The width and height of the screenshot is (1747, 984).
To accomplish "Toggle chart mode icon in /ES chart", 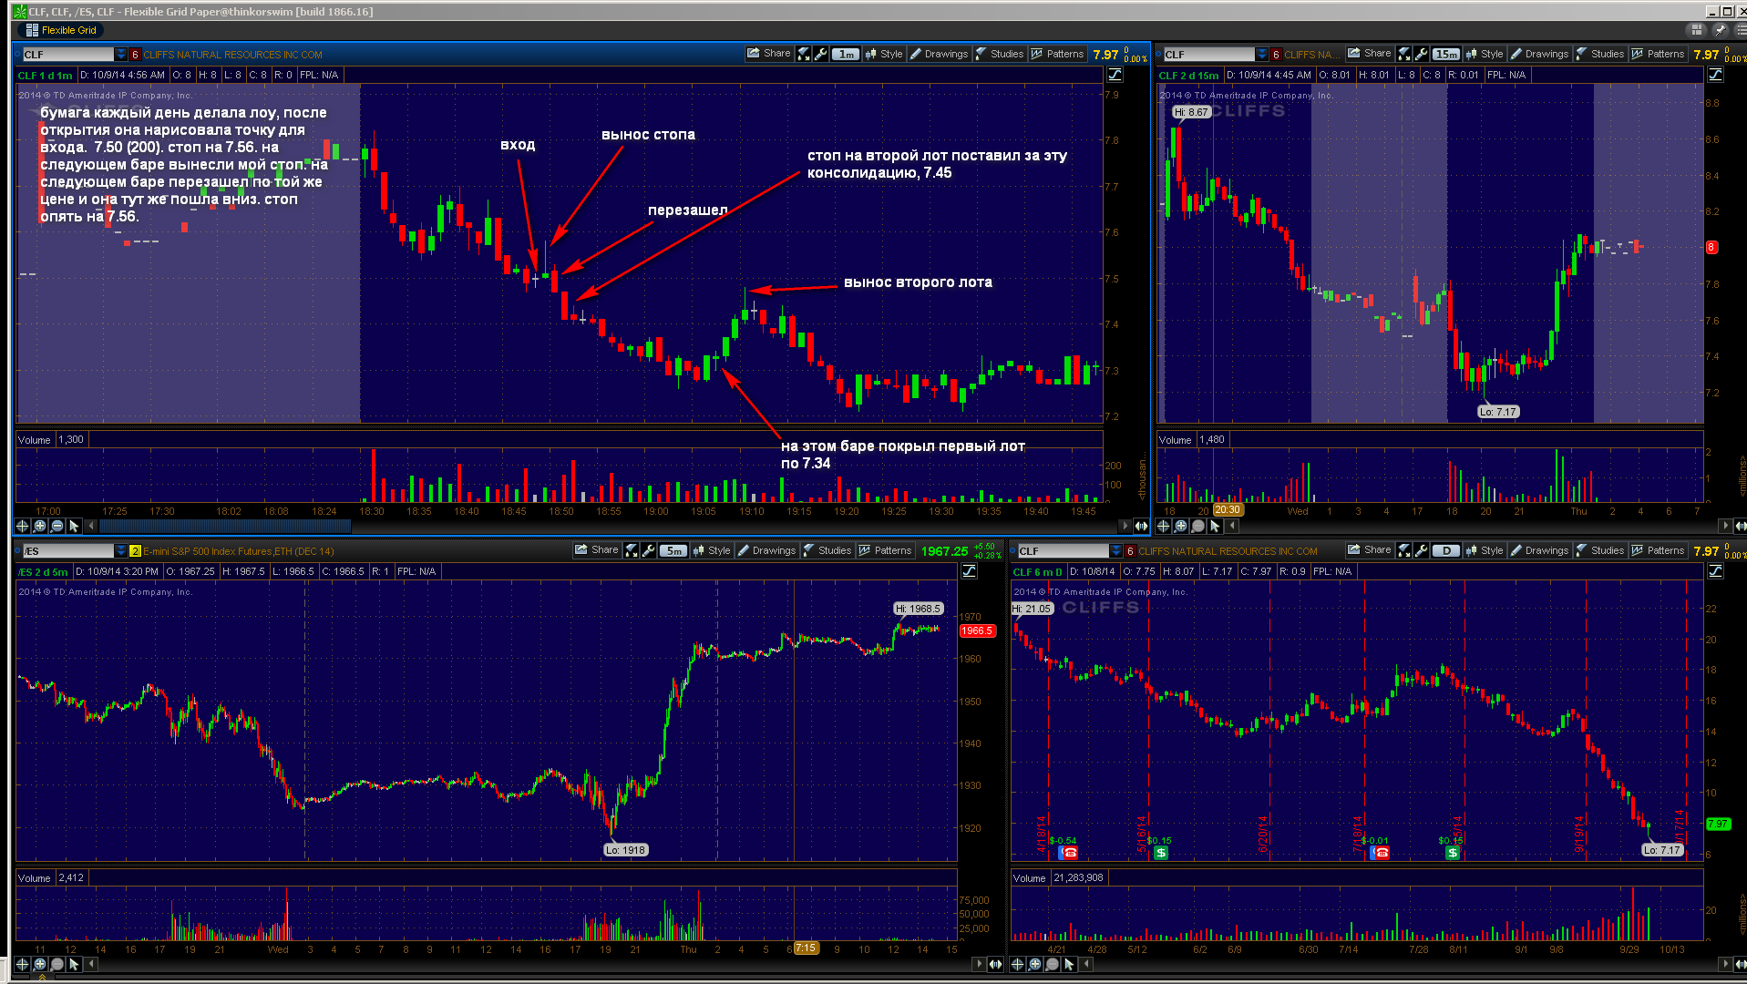I will click(969, 571).
